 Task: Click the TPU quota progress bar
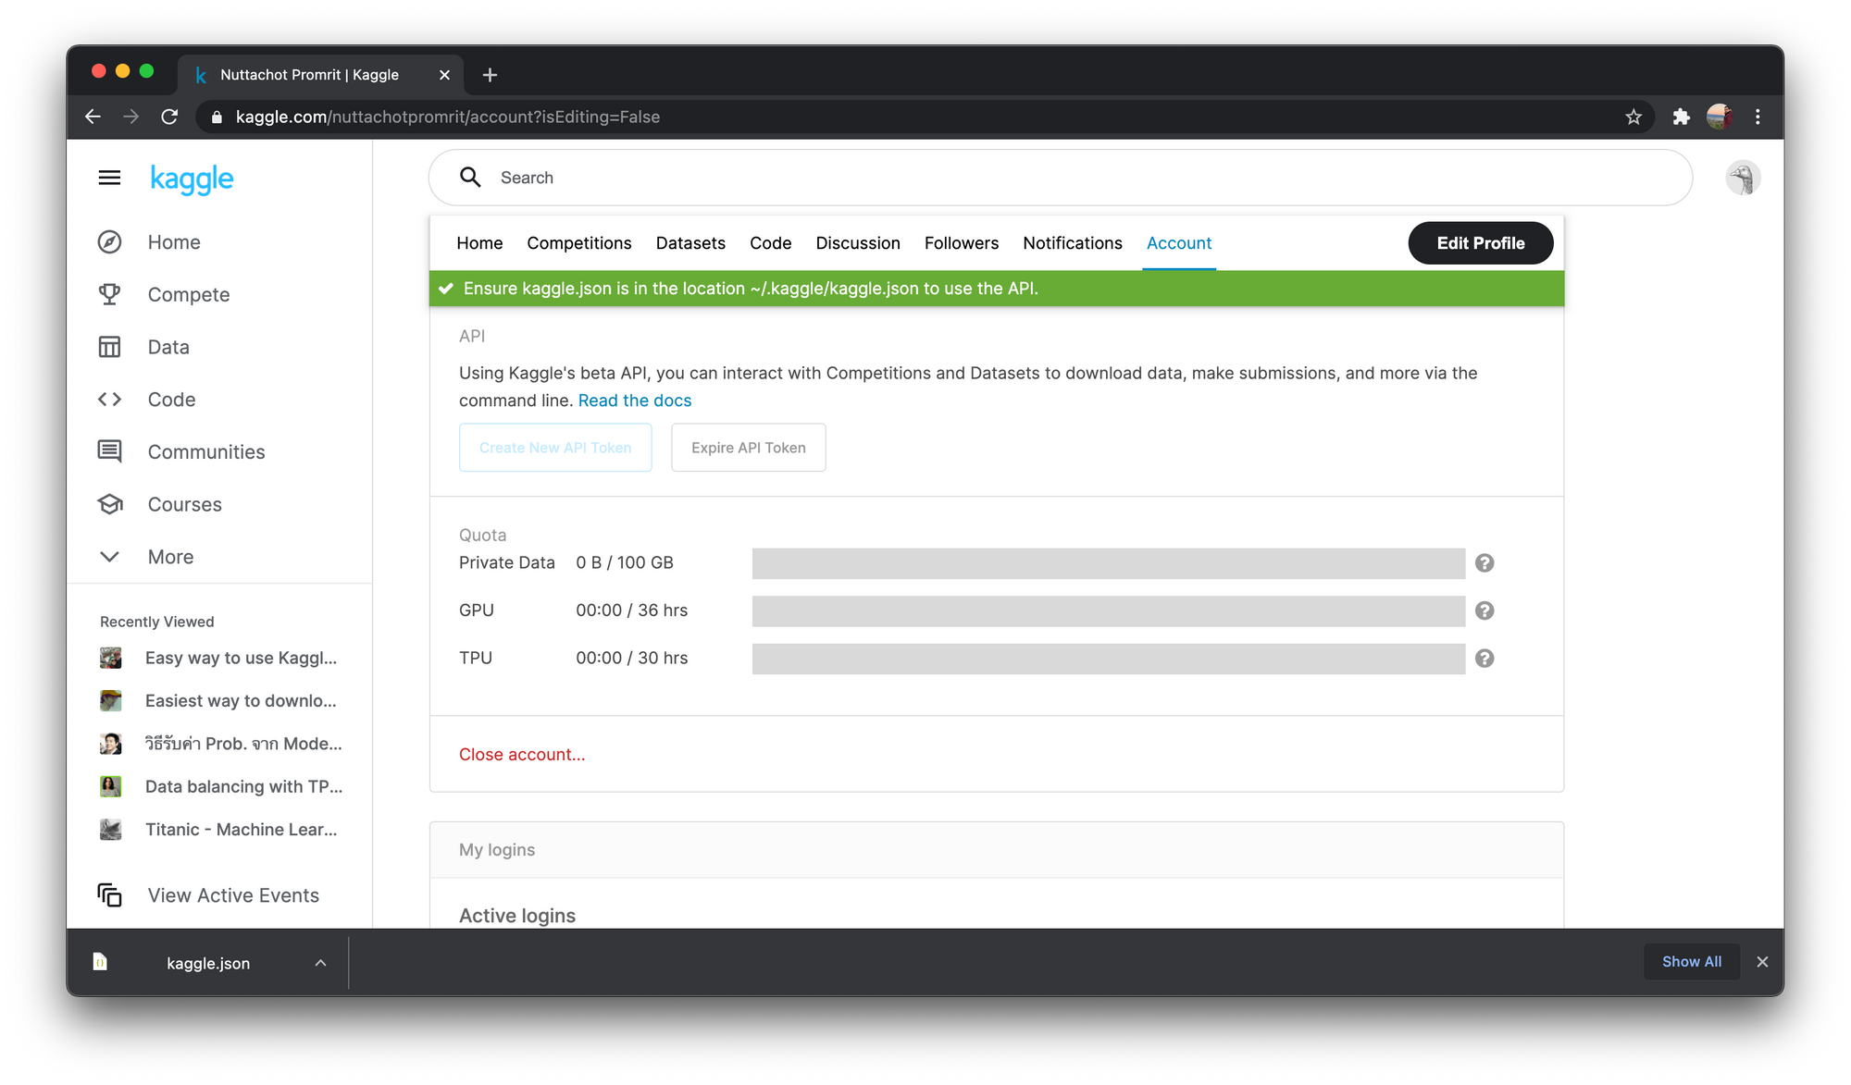tap(1109, 659)
